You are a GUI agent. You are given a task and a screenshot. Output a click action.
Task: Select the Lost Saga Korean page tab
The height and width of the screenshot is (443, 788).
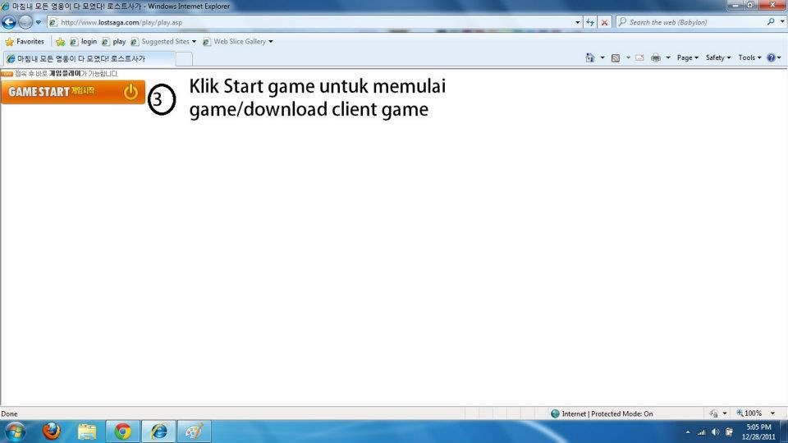click(x=89, y=59)
